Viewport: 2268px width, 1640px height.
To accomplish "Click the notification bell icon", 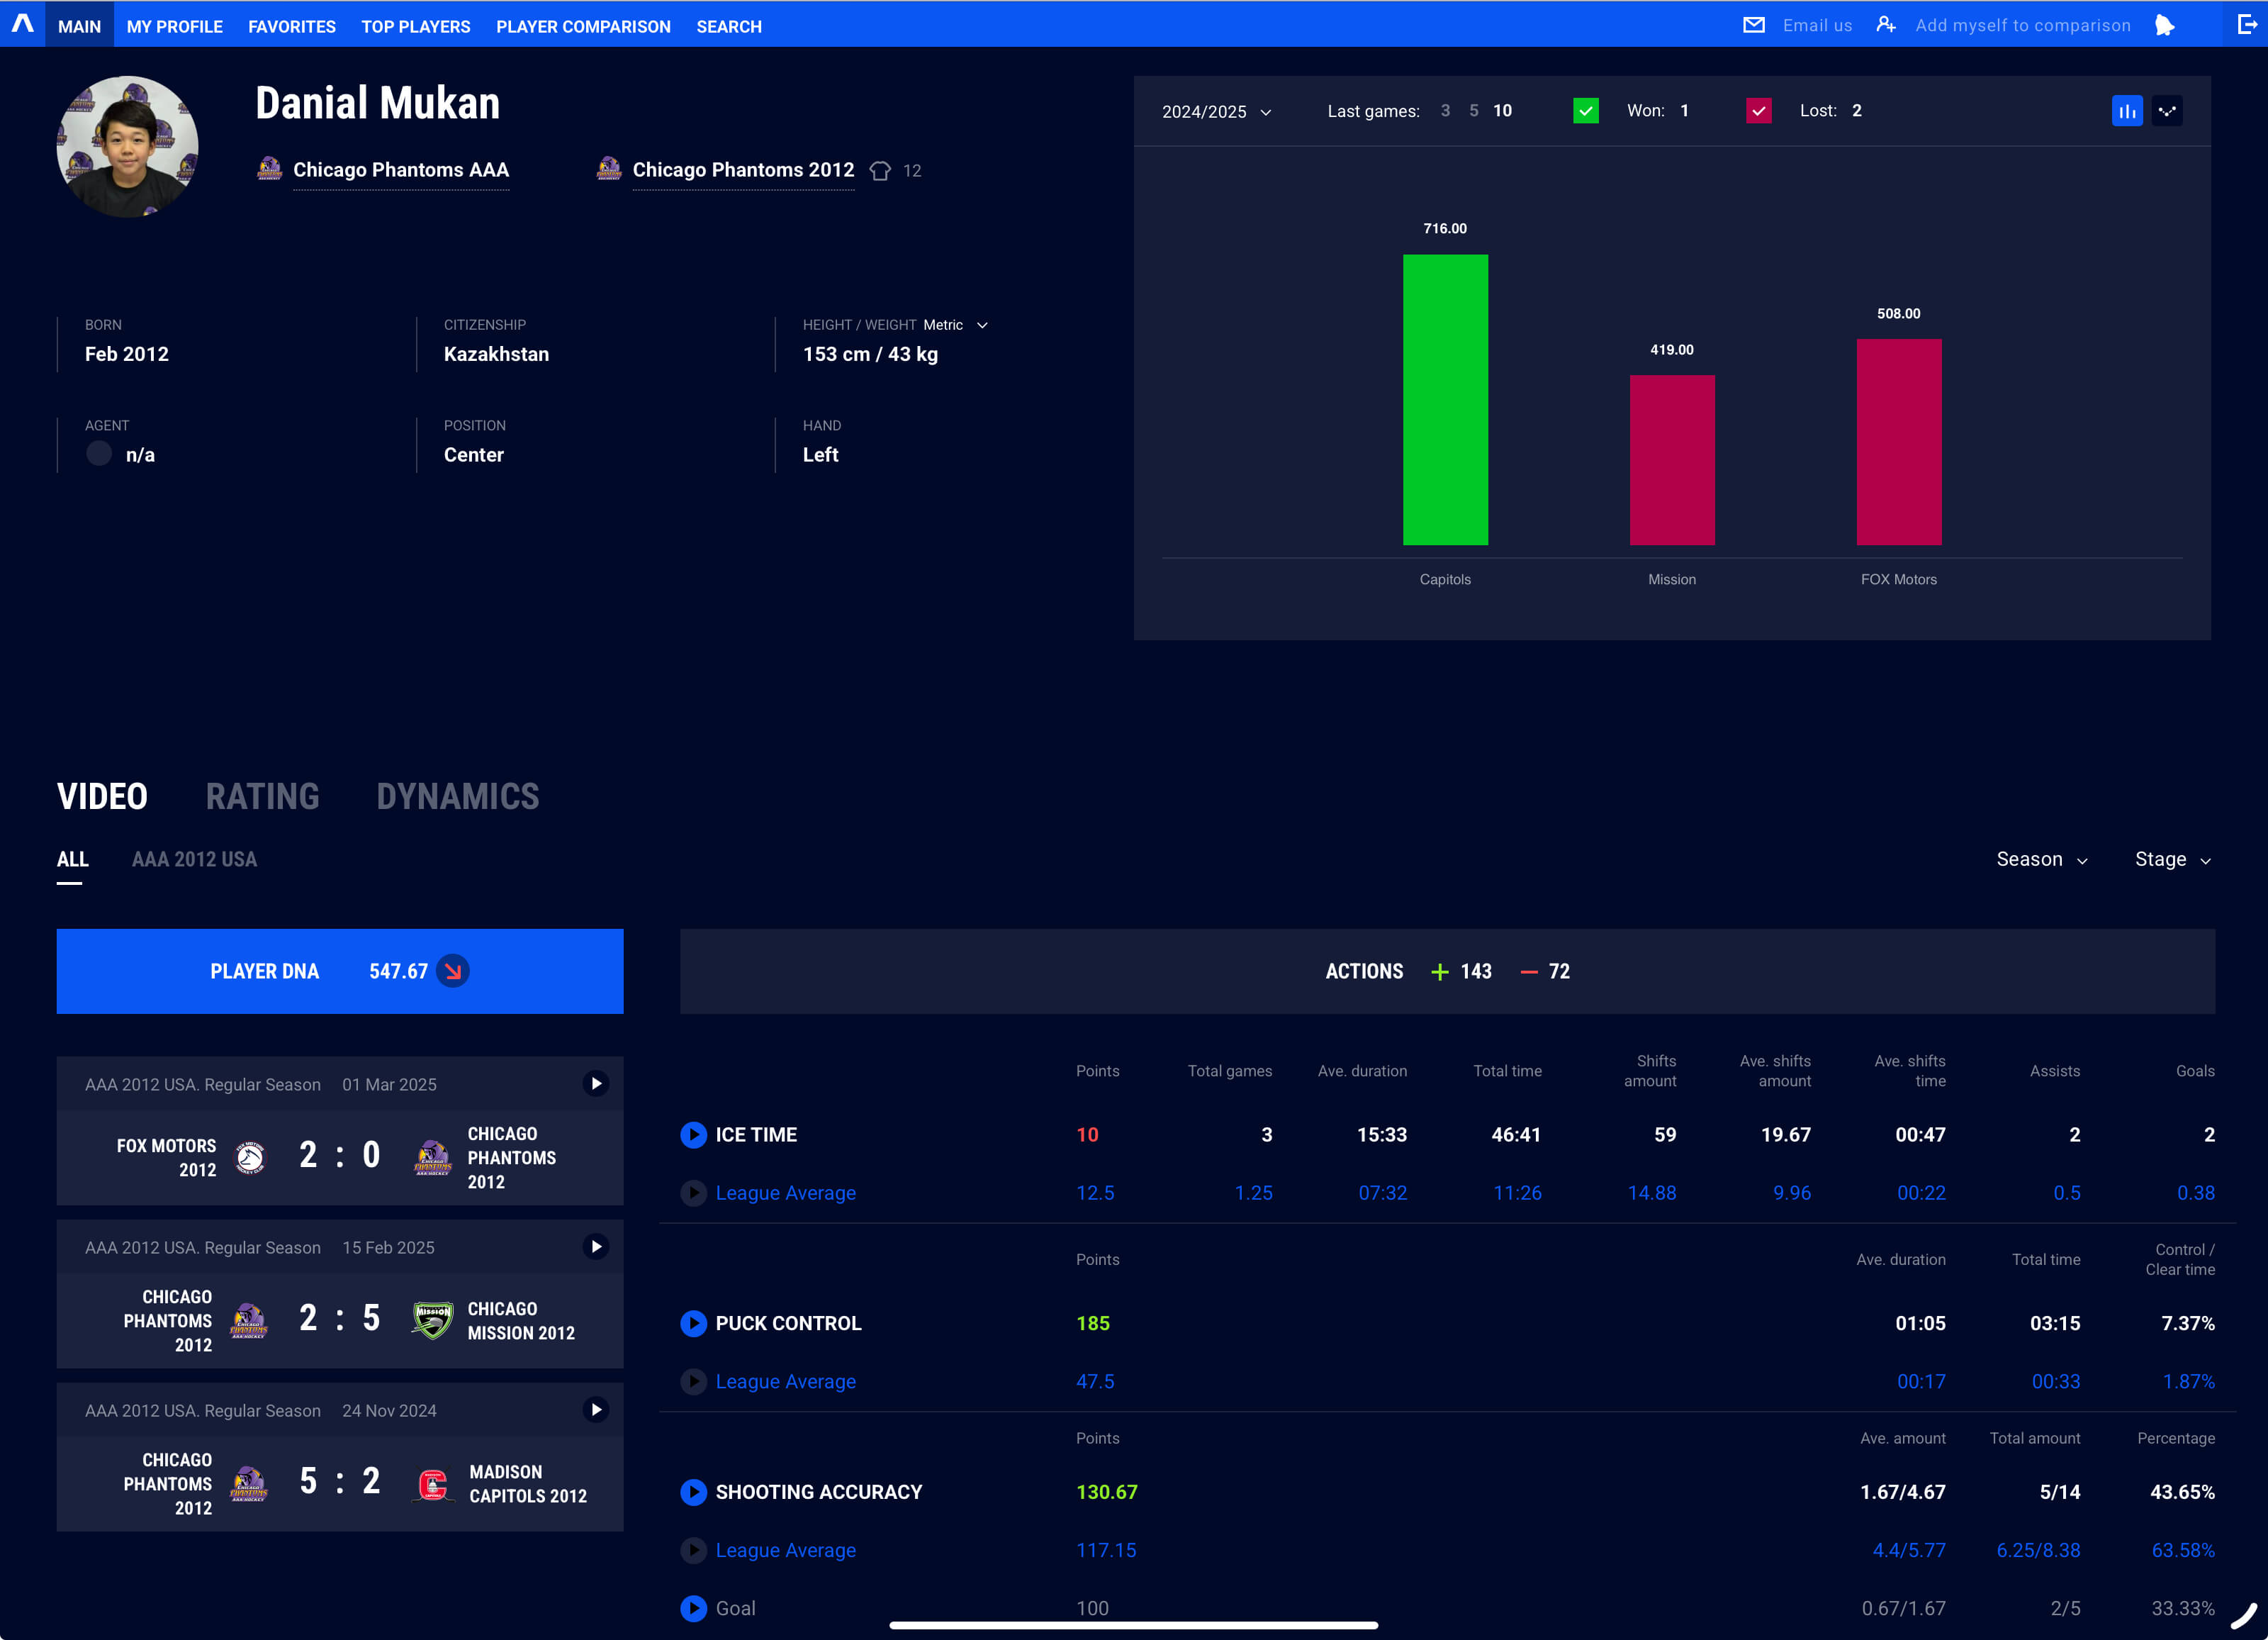I will pos(2165,25).
